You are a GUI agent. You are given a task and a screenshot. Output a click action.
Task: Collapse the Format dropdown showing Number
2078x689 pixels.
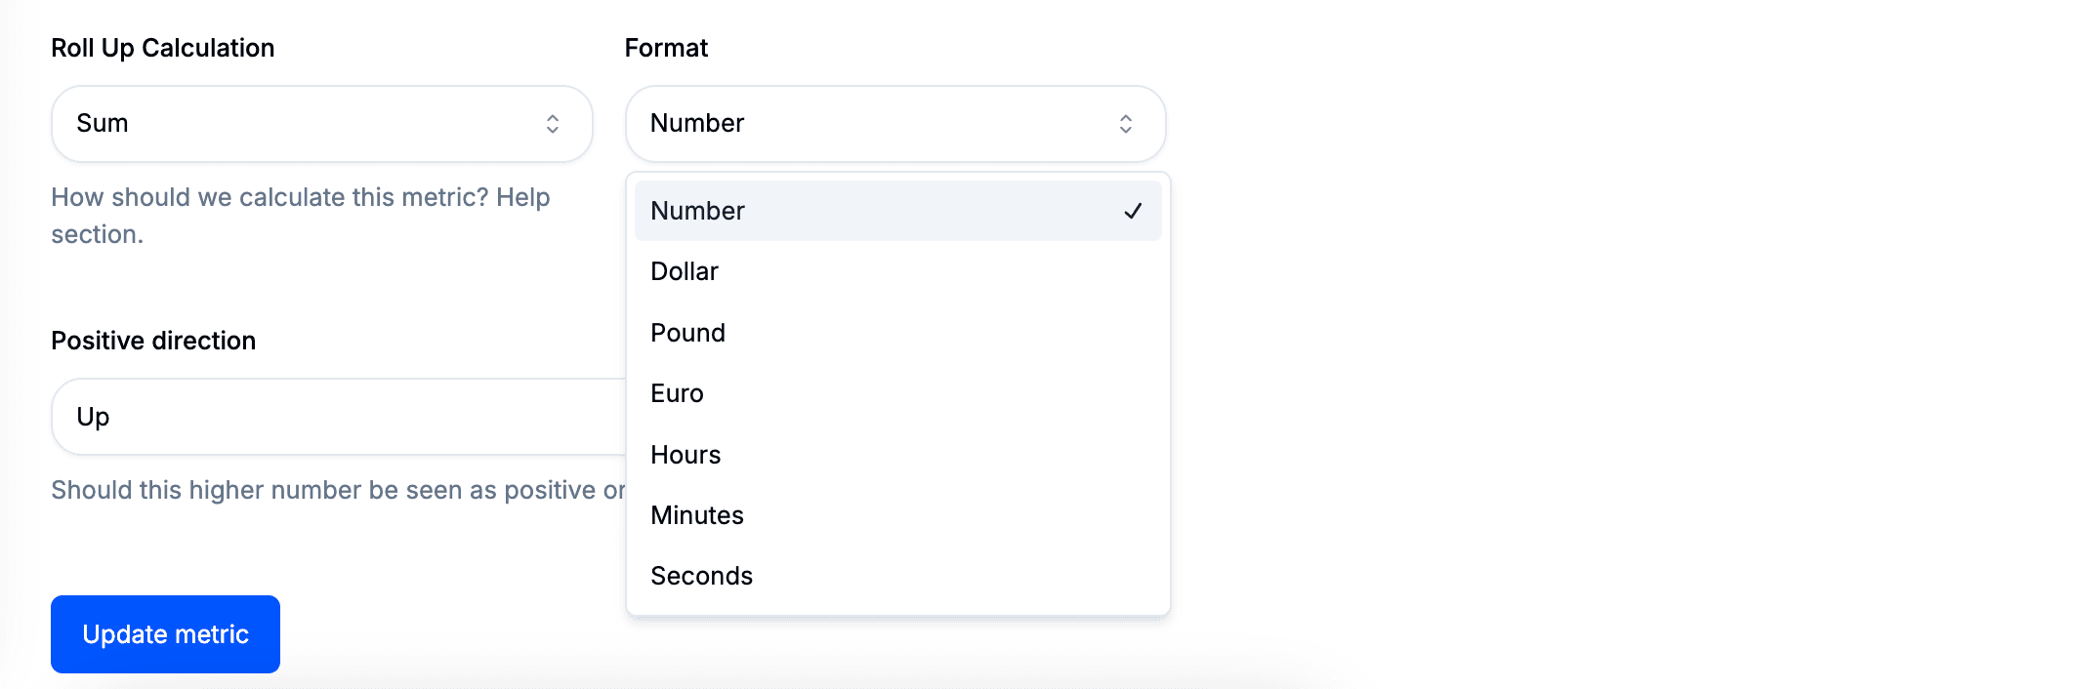tap(894, 124)
